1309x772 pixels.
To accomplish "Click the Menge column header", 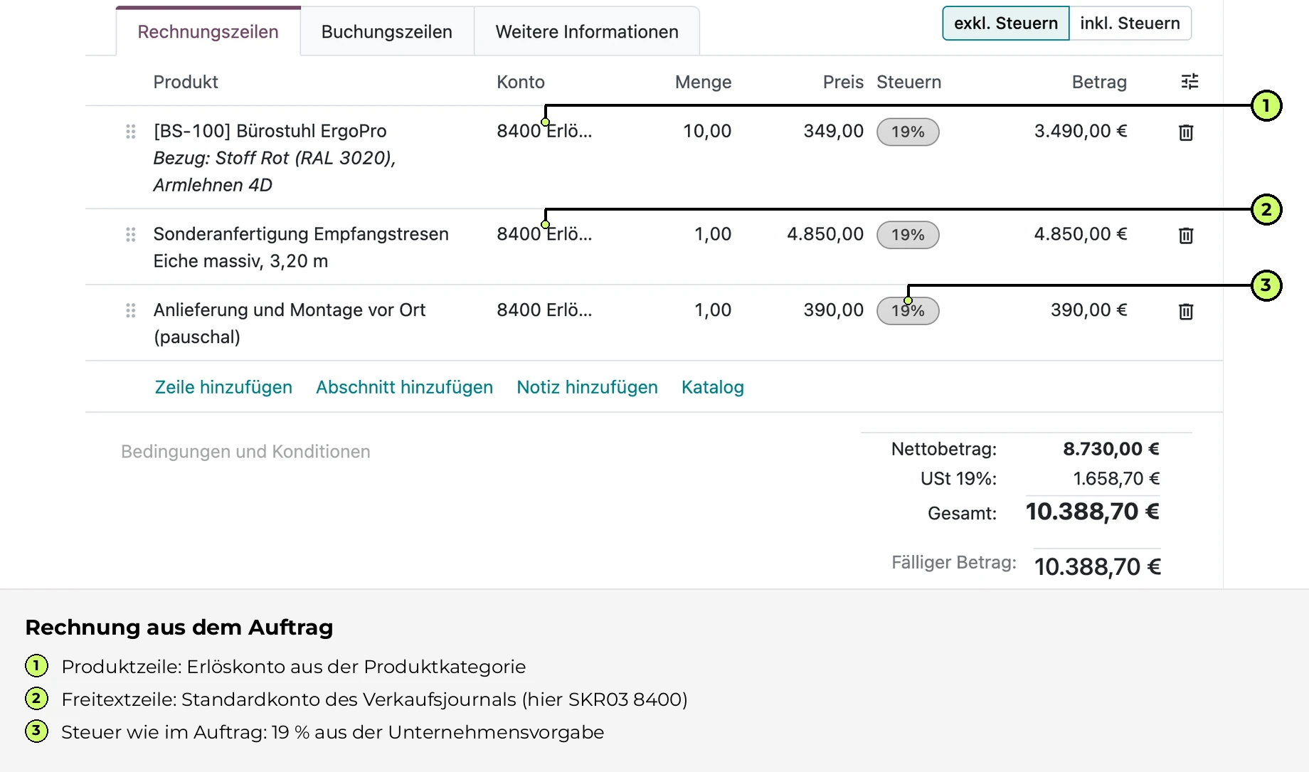I will coord(703,82).
